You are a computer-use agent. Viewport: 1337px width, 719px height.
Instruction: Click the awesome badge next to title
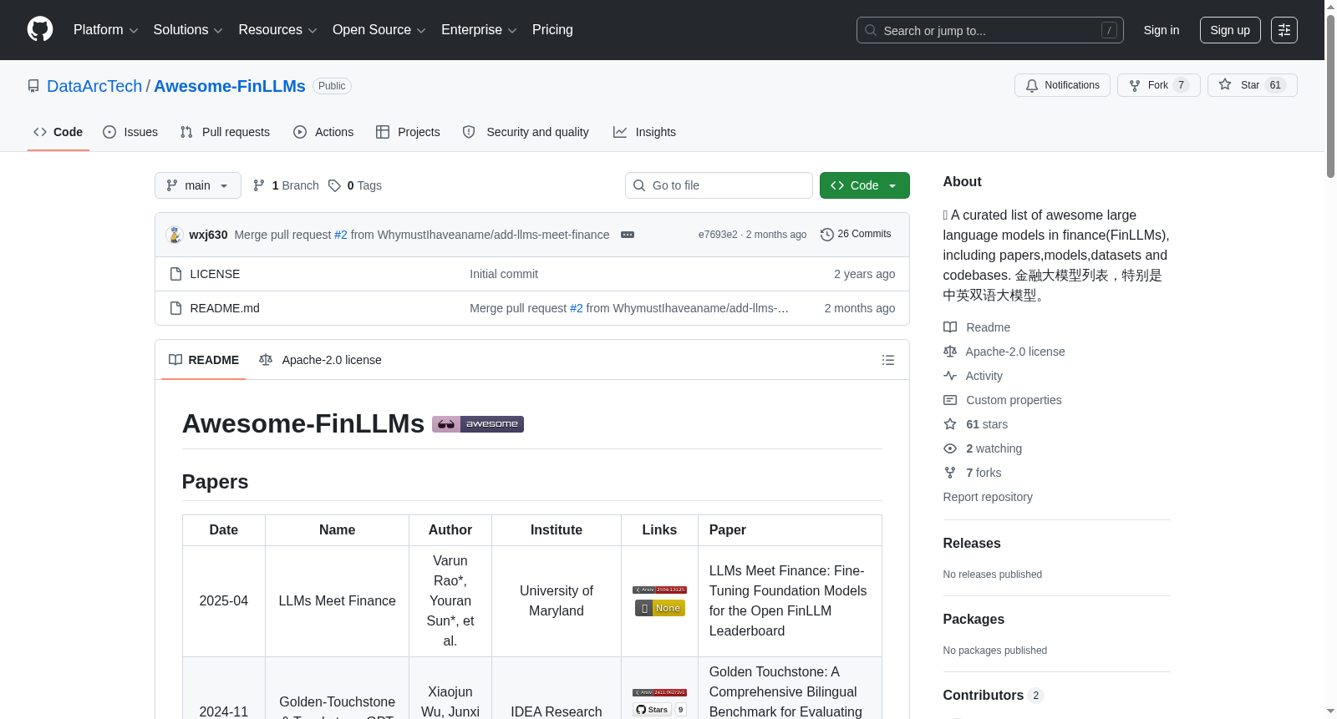pyautogui.click(x=478, y=424)
